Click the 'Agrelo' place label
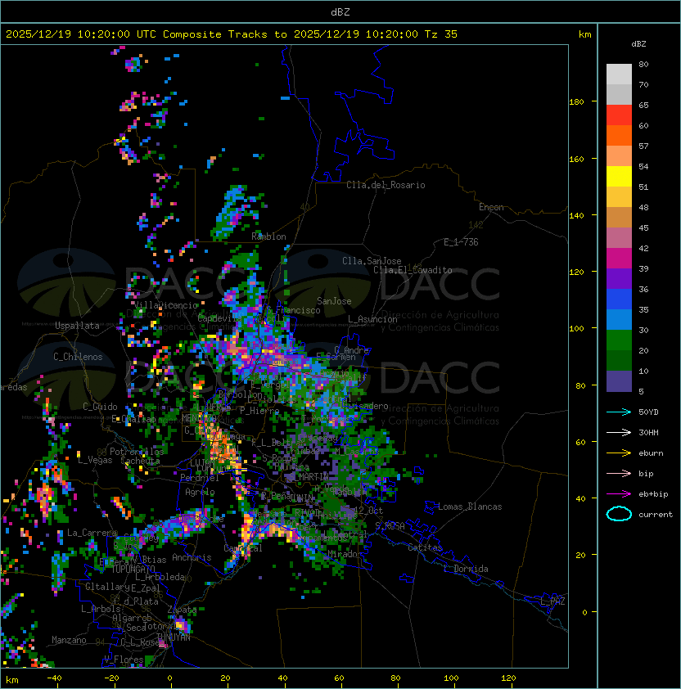The image size is (681, 689). tap(200, 492)
